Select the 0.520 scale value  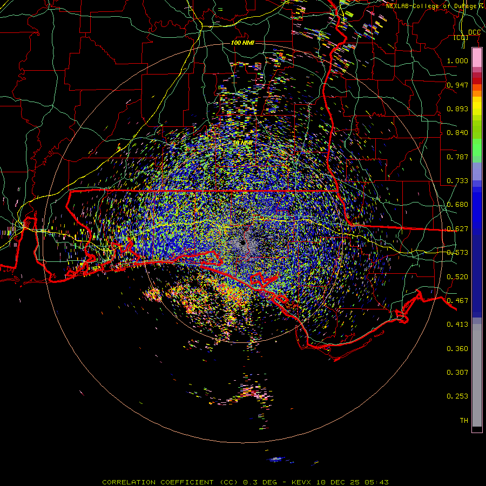(457, 277)
